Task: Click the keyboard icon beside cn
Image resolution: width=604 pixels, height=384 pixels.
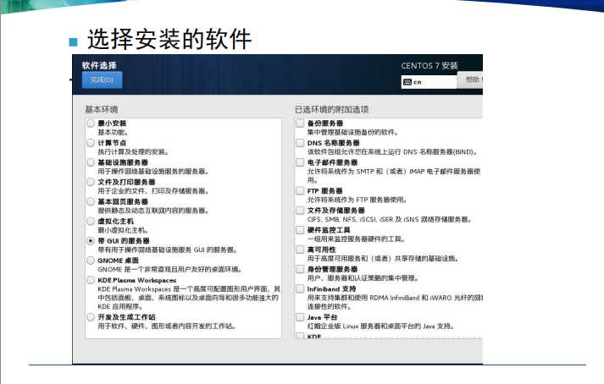Action: 407,82
